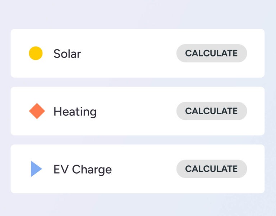Click the yellow circle Solar icon
The height and width of the screenshot is (216, 276).
[x=36, y=53]
